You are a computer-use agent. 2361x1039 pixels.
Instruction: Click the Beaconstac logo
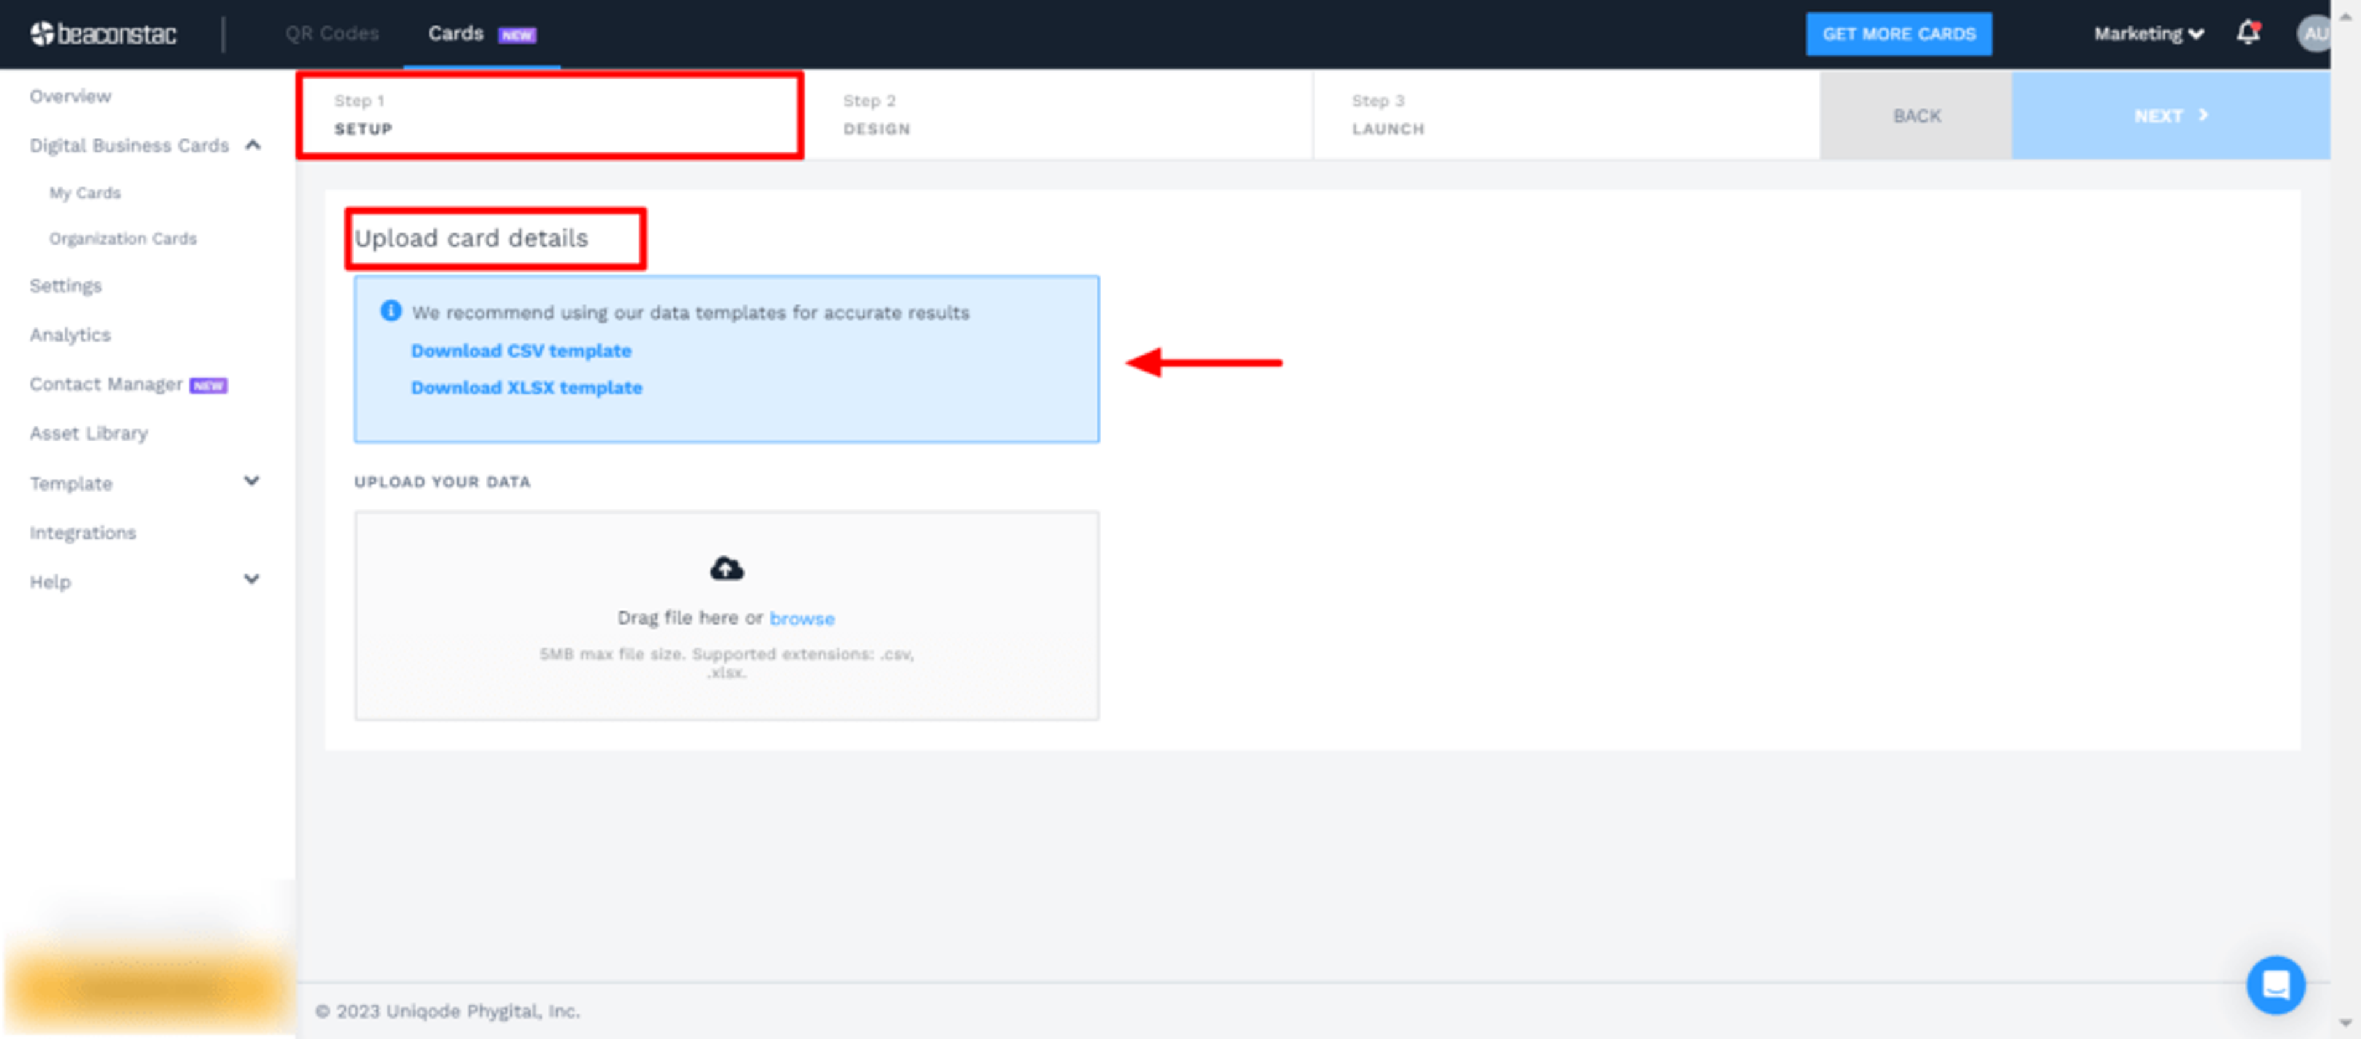point(103,34)
